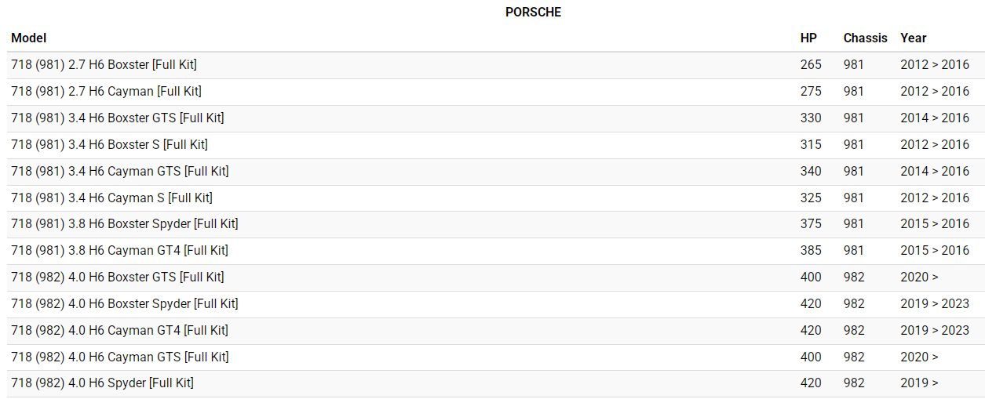This screenshot has width=985, height=399.
Task: Click the HP column header
Action: [808, 38]
